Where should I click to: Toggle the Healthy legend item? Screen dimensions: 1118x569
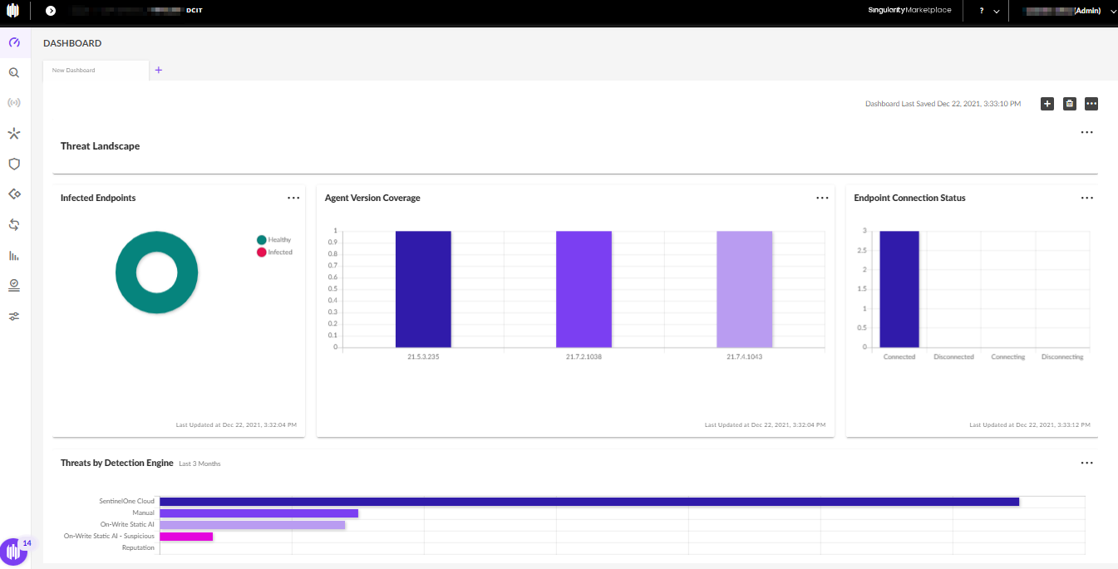tap(274, 240)
